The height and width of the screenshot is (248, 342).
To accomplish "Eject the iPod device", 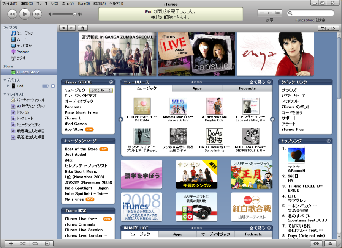I will (x=53, y=86).
